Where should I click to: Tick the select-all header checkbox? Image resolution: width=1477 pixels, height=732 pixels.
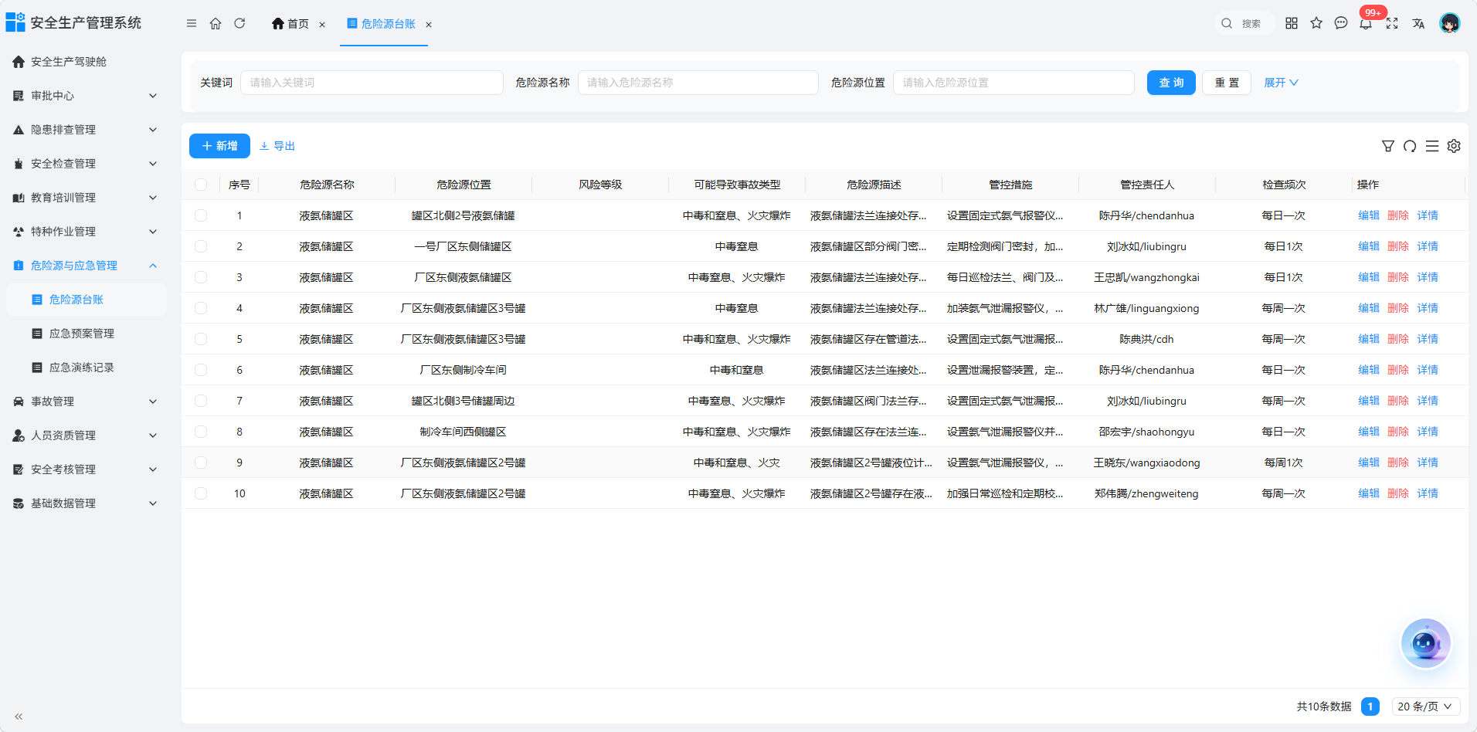[201, 185]
